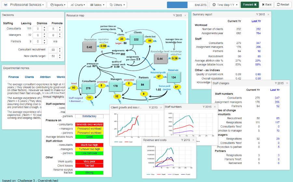293x182 pixels.
Task: Open the Time Step 1 Y selector
Action: (x=224, y=5)
